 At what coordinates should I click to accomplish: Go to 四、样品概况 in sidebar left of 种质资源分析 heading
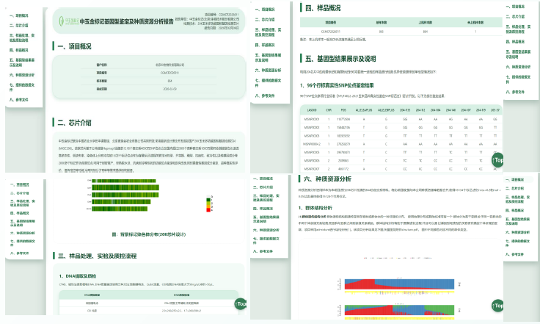click(263, 209)
